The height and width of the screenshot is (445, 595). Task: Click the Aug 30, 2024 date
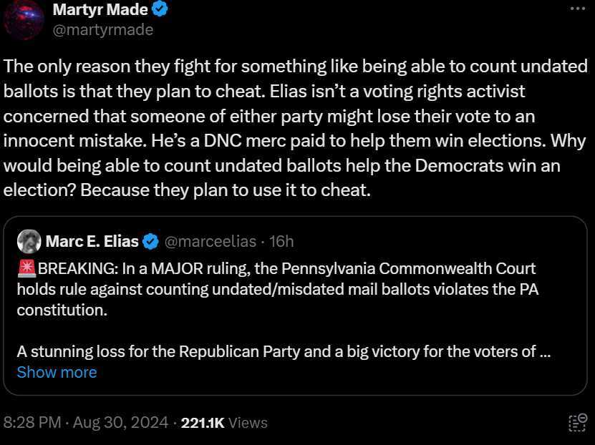pyautogui.click(x=120, y=423)
